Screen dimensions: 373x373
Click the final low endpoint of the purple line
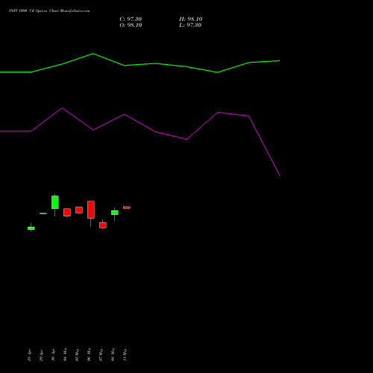[x=280, y=175]
